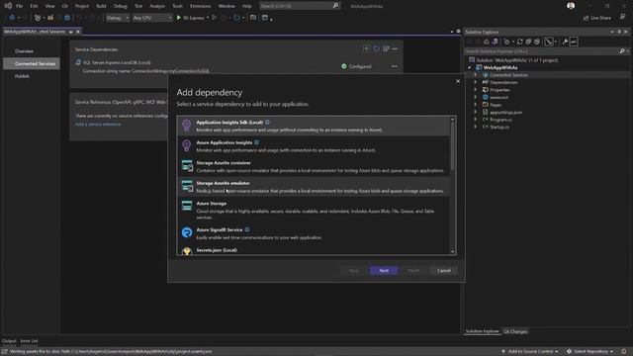Select Azure SignalR Service dependency
633x356 pixels.
point(314,233)
